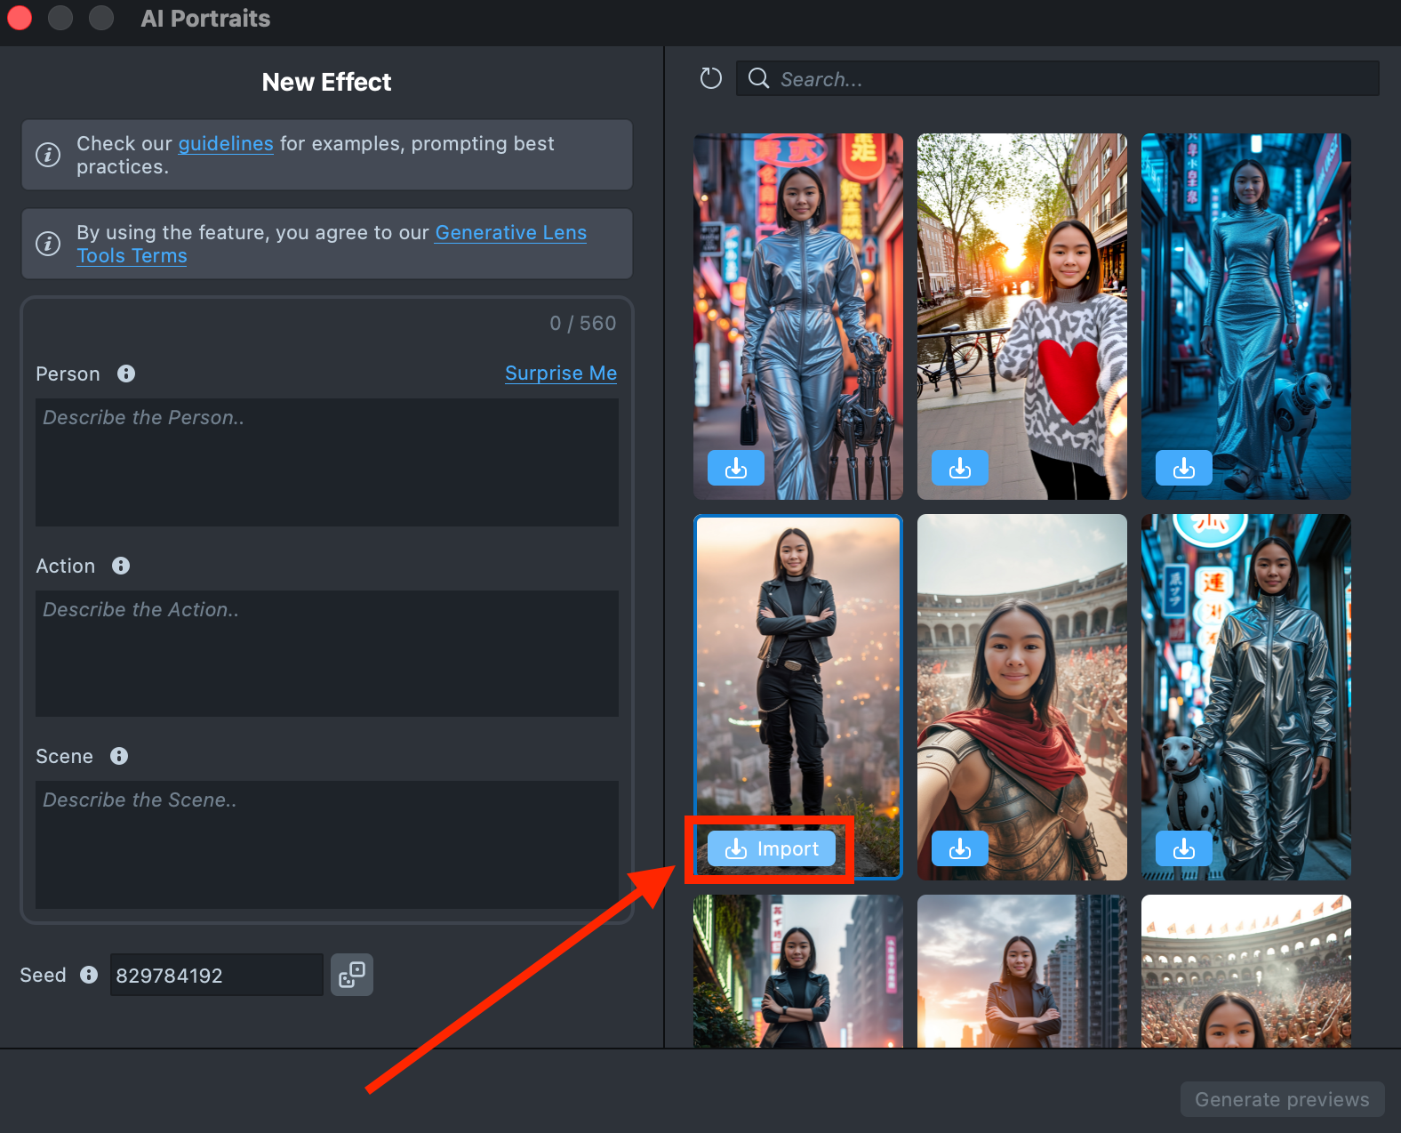Click the seed randomize dice icon
The image size is (1401, 1133).
[x=352, y=975]
